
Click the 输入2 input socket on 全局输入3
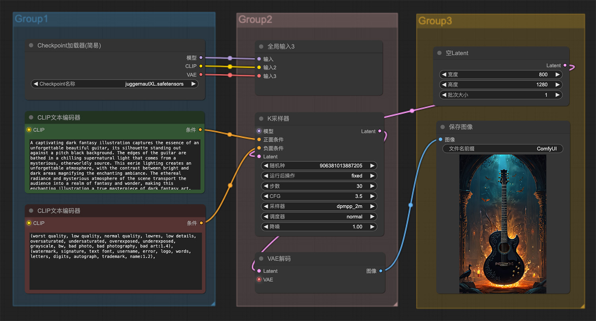click(259, 68)
